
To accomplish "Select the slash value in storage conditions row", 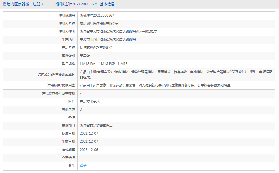I will click(x=80, y=94).
